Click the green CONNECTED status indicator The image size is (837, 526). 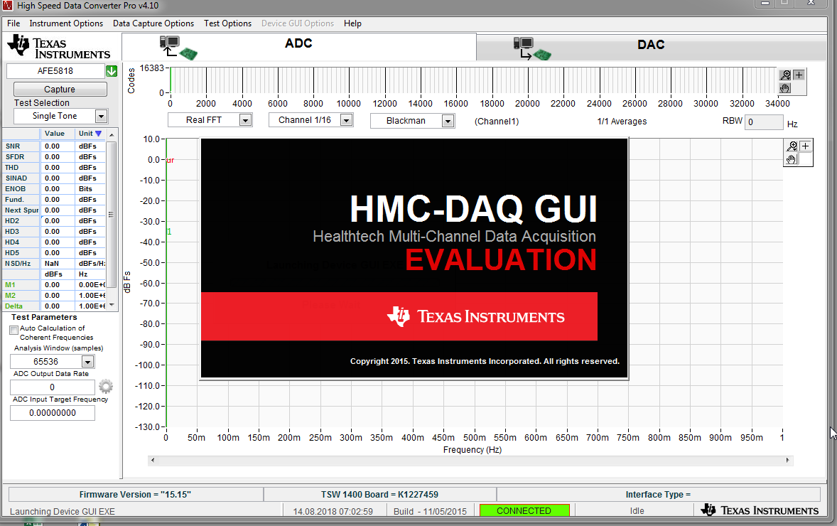pos(524,510)
